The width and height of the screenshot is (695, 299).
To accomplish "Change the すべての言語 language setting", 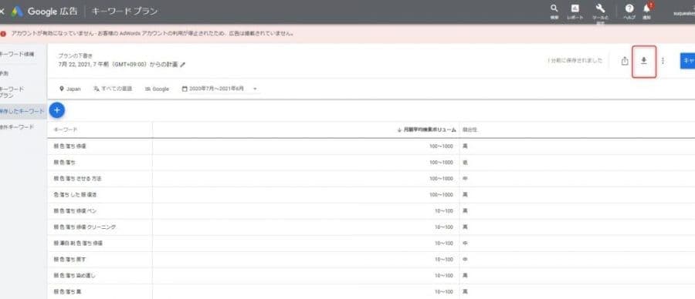I will (x=113, y=89).
